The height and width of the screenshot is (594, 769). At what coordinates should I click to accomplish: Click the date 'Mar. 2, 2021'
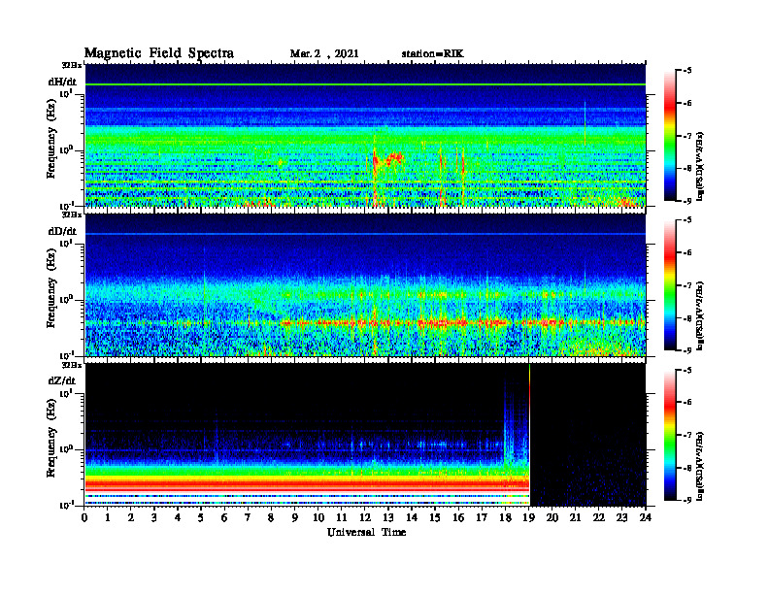tap(324, 54)
